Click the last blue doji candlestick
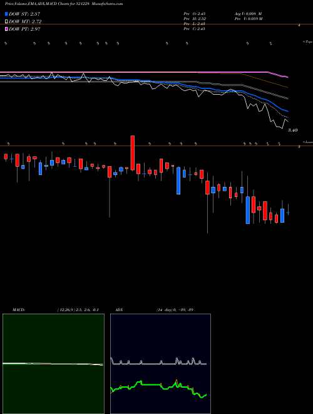Screen dimensions: 313x414 point(288,213)
